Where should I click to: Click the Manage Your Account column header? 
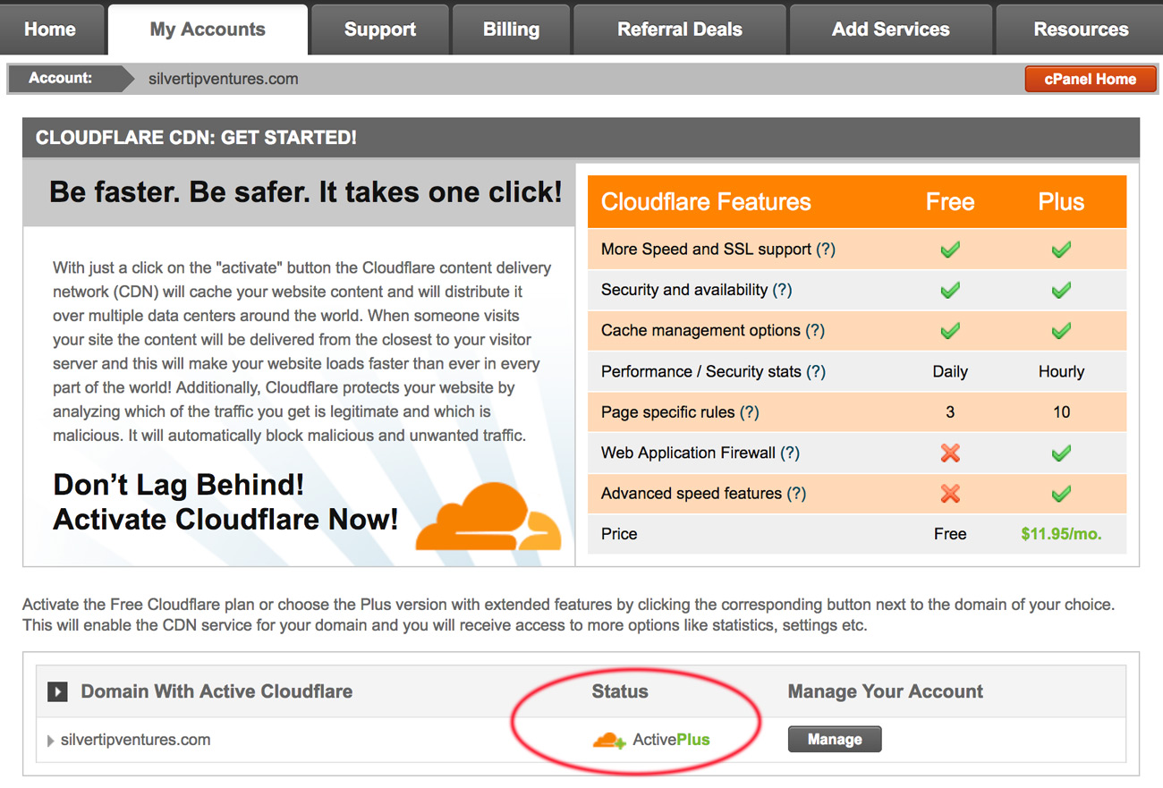coord(886,691)
